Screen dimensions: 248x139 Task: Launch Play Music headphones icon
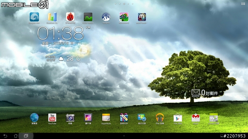[160, 117]
